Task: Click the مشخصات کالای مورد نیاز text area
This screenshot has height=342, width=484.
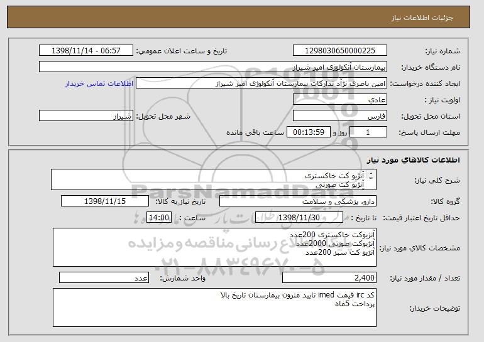Action: point(214,247)
